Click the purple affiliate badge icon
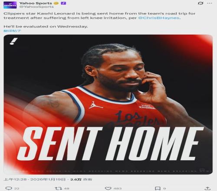The width and height of the screenshot is (217, 191). tap(63, 3)
